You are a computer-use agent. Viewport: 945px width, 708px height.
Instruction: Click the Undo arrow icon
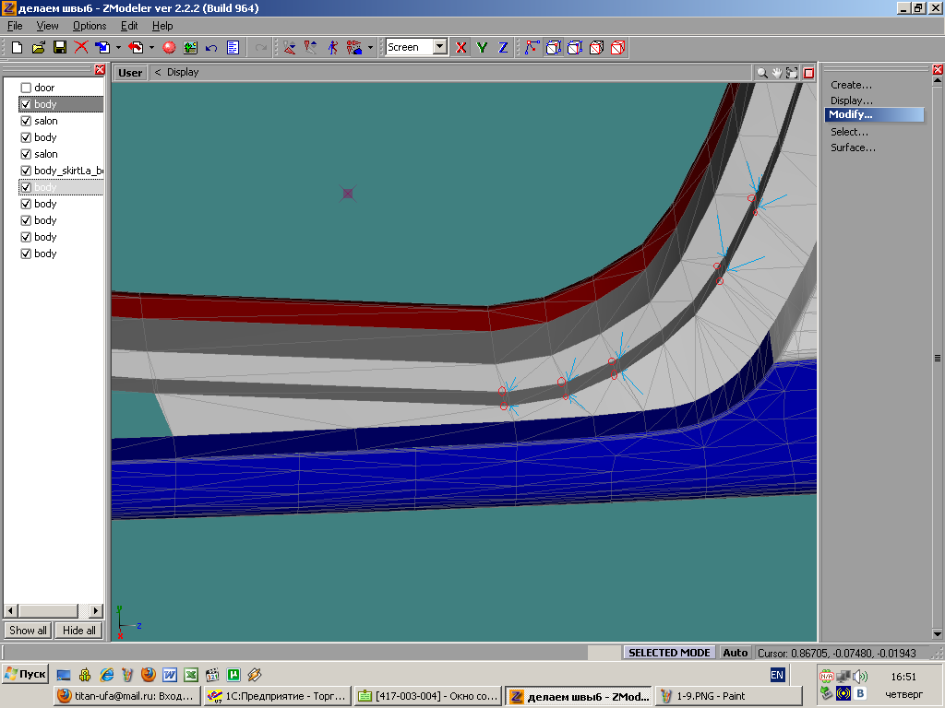click(211, 47)
